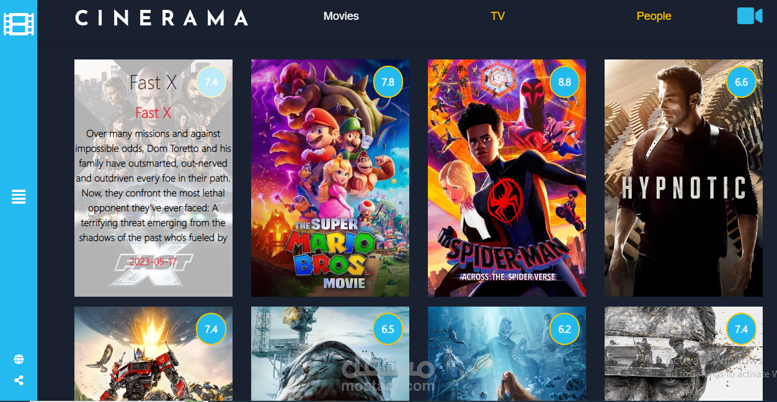
Task: Switch to the TV tab
Action: [497, 16]
